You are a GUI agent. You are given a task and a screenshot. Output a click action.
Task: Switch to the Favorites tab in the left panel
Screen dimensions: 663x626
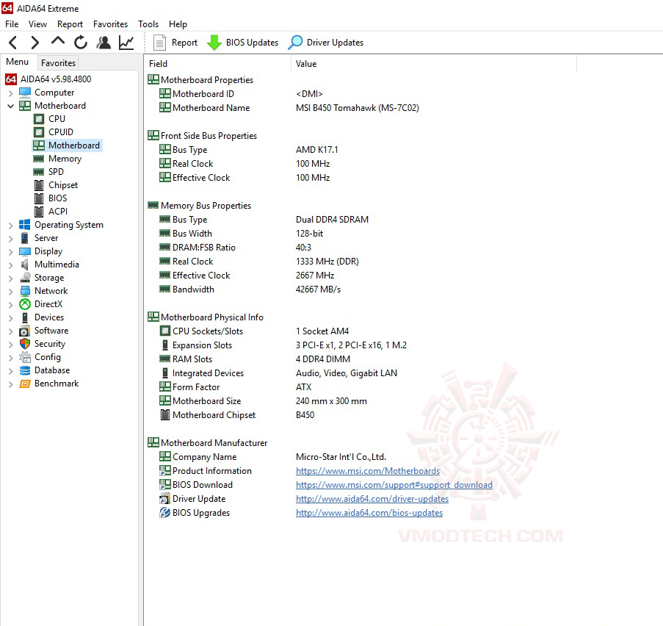click(x=58, y=63)
